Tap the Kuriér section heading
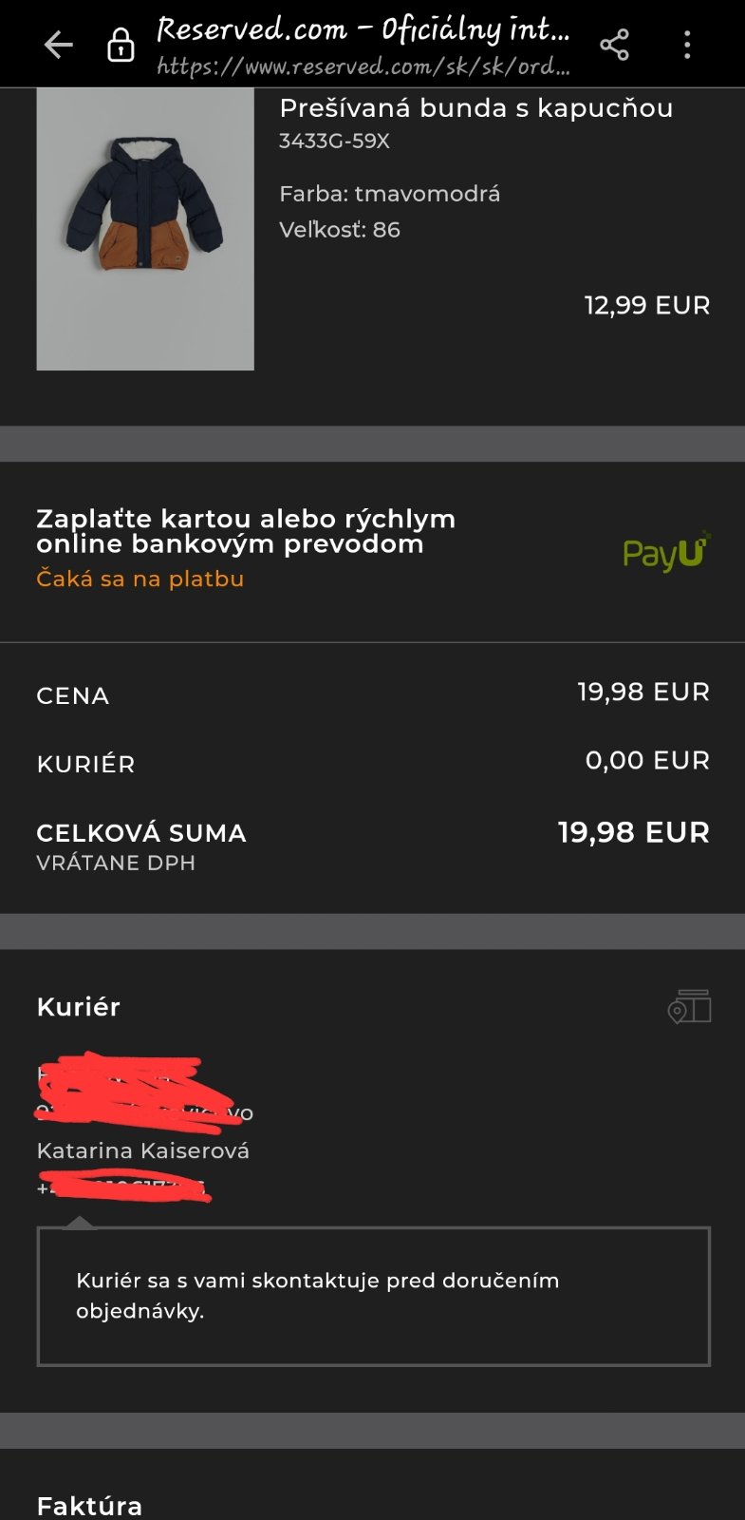 78,1007
